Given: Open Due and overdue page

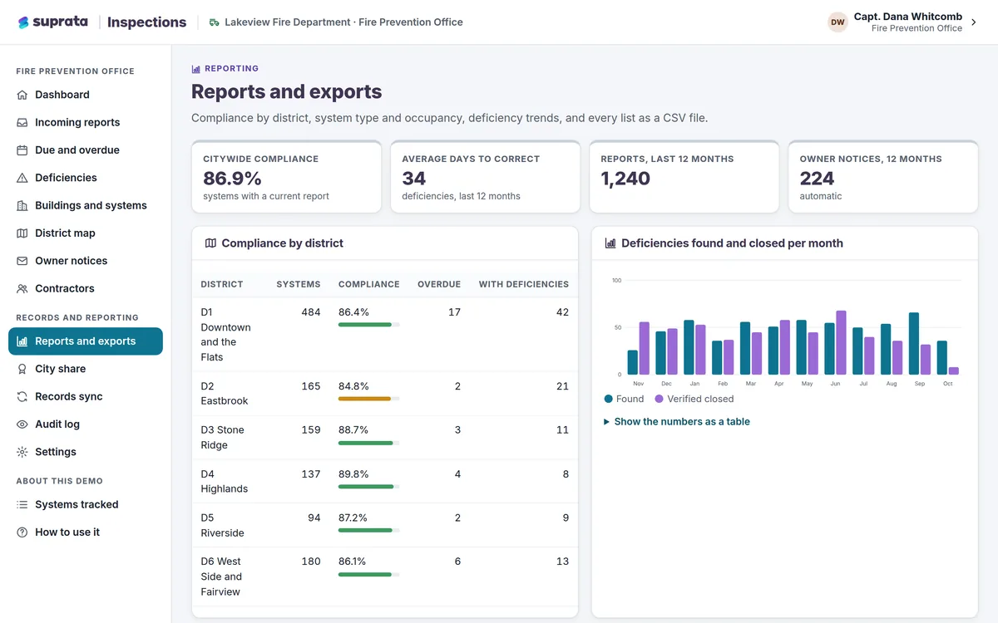Looking at the screenshot, I should click(x=86, y=150).
